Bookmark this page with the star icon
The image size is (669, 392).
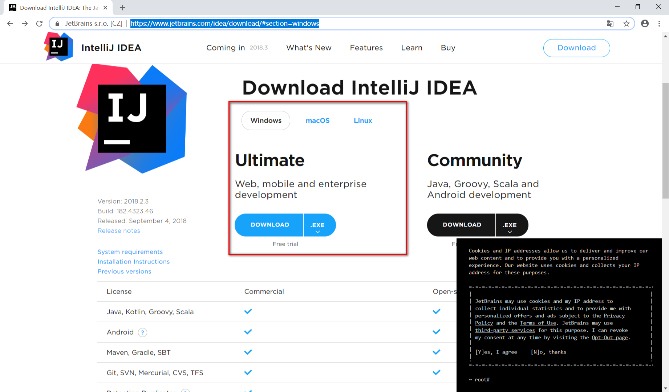tap(627, 24)
